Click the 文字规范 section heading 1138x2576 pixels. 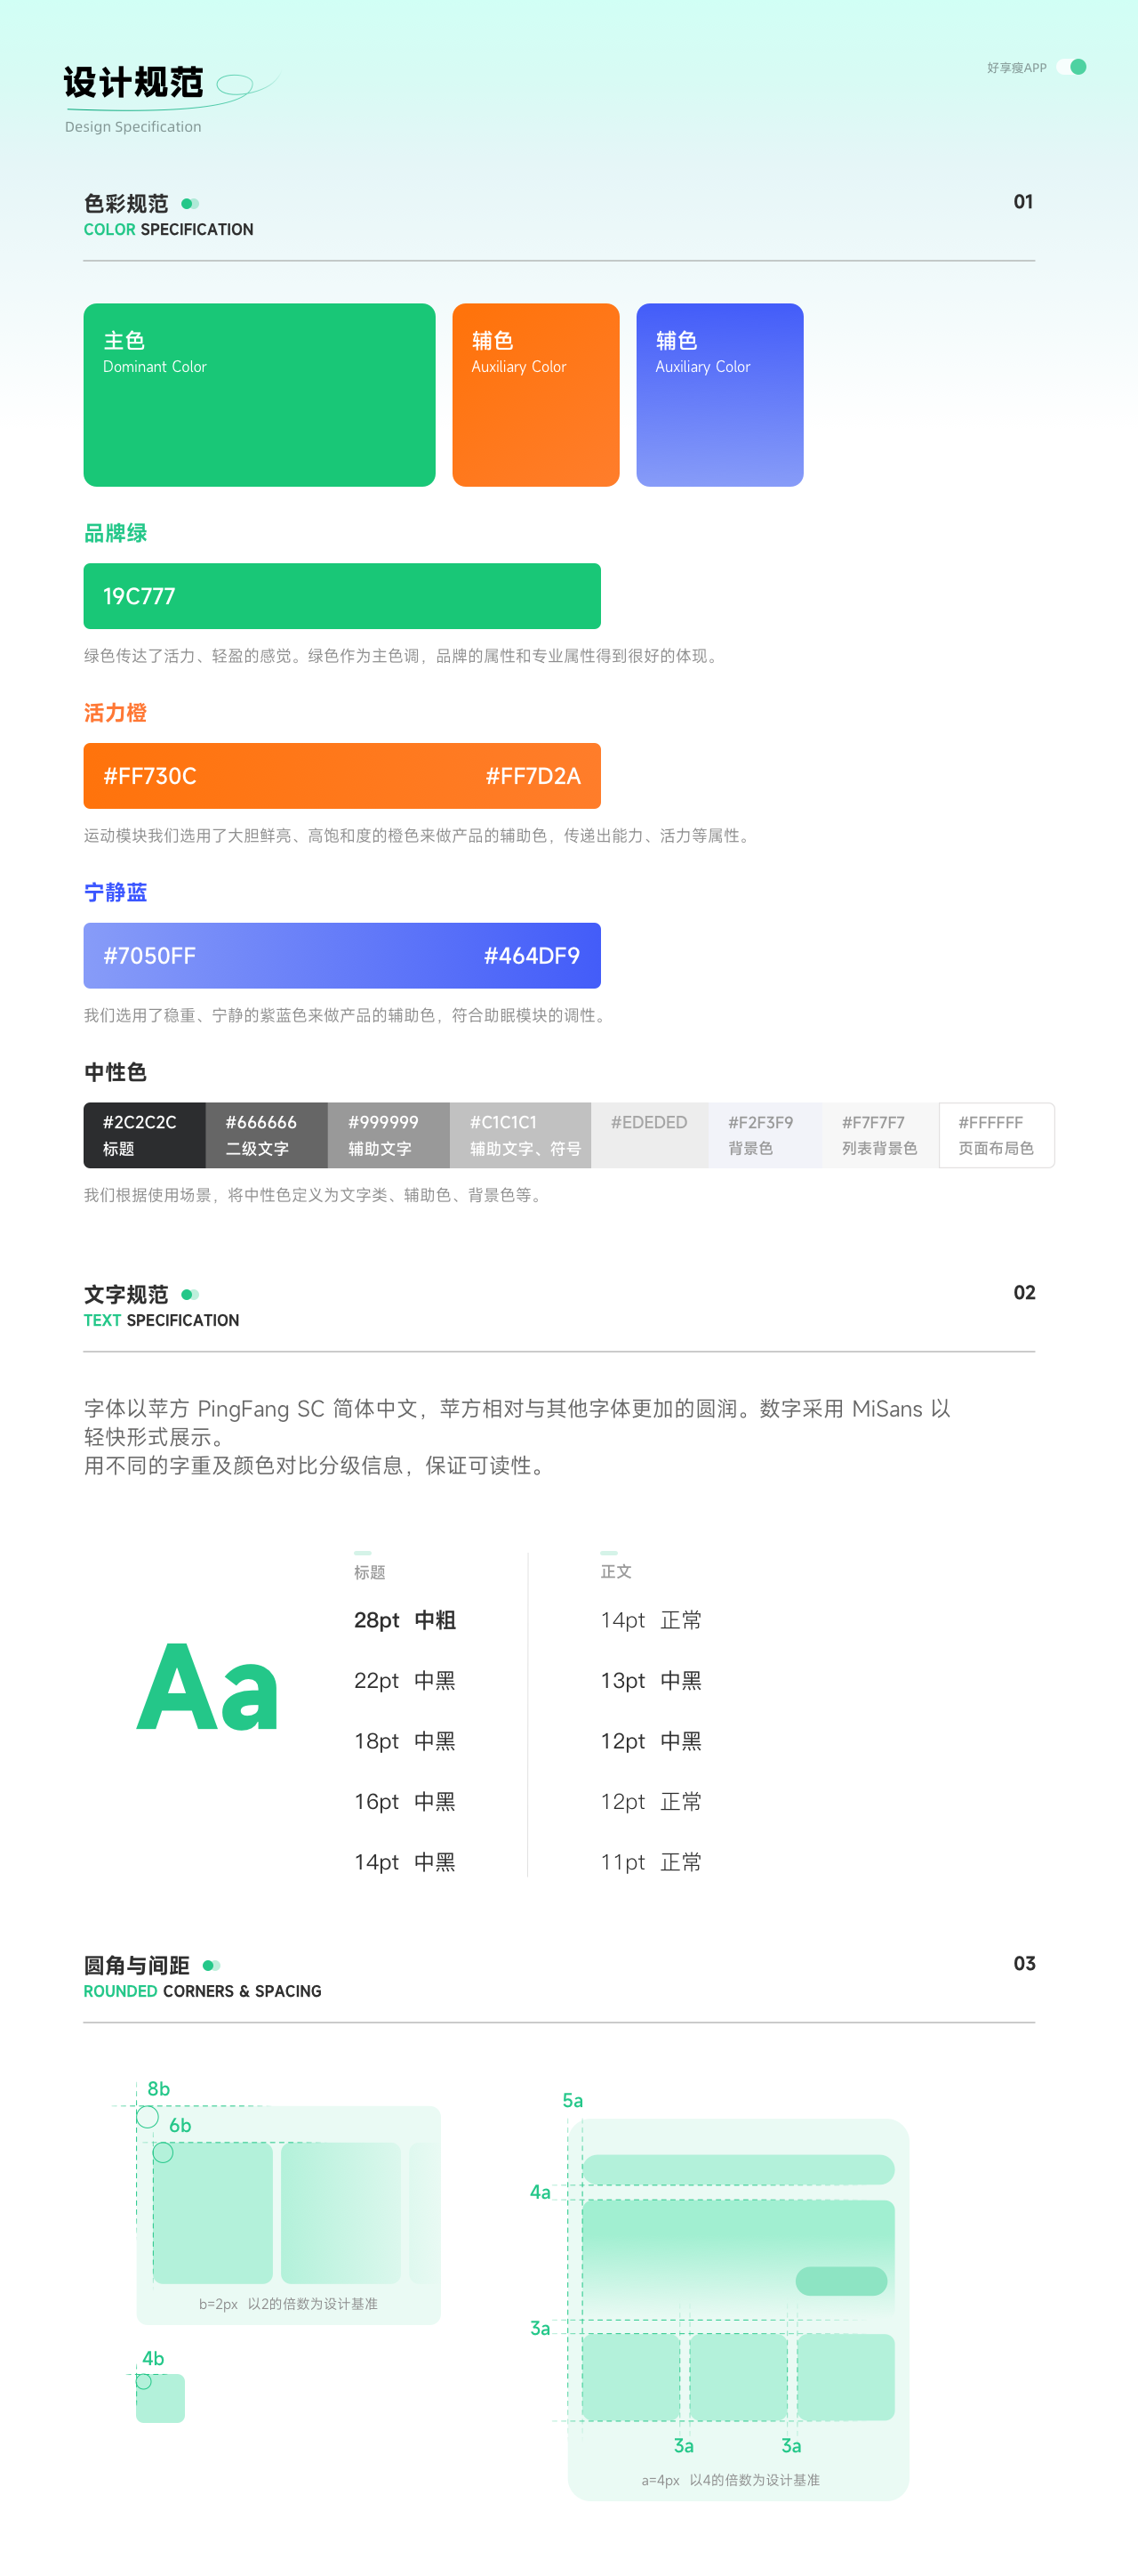point(126,1295)
